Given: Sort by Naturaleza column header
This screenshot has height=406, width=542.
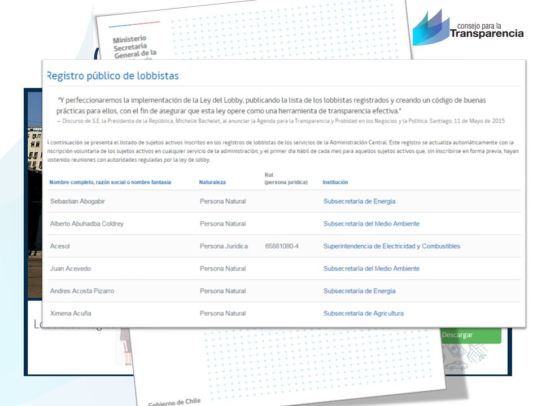Looking at the screenshot, I should [212, 182].
